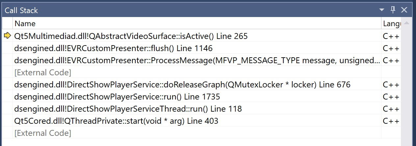Select the EVRCustomPresenter::ProcessMessage frame row
This screenshot has height=146, width=416.
point(197,61)
